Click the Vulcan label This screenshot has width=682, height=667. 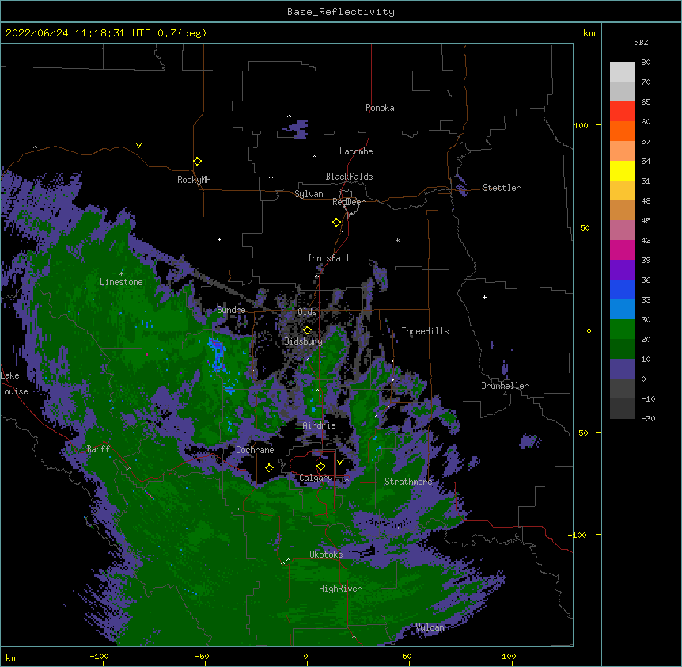[430, 627]
